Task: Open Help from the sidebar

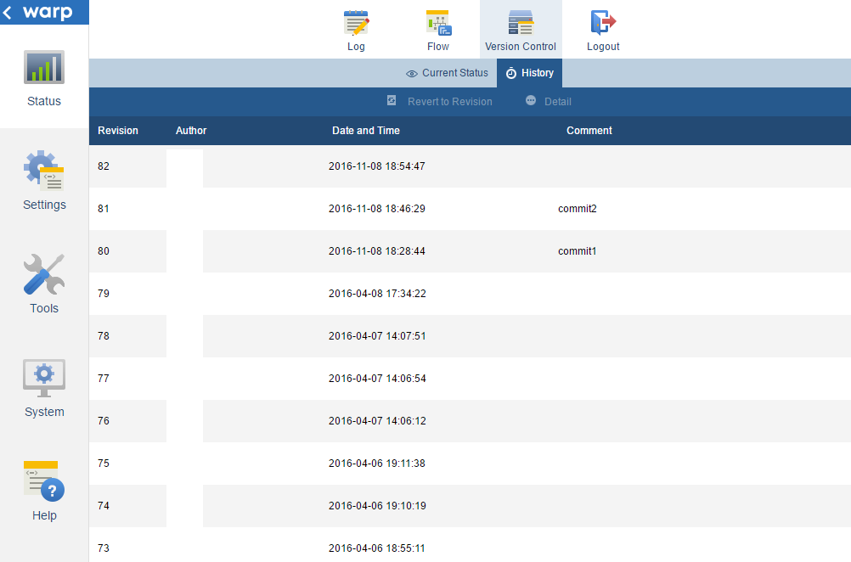Action: [x=43, y=491]
